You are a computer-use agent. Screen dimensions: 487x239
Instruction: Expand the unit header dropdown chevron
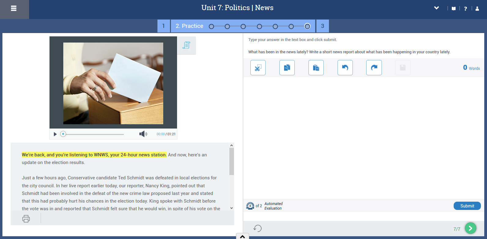pyautogui.click(x=437, y=8)
